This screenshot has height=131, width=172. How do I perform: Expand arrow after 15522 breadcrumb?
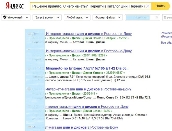(x=128, y=38)
